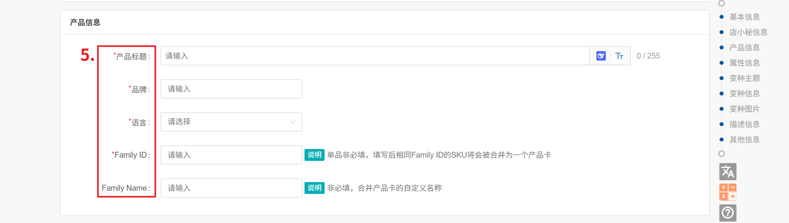The image size is (789, 223).
Task: Click the Family Name input field
Action: click(231, 188)
